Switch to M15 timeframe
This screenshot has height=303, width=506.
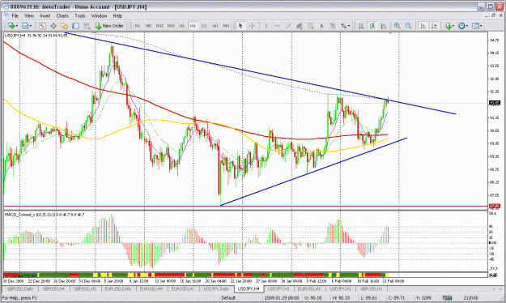click(159, 26)
